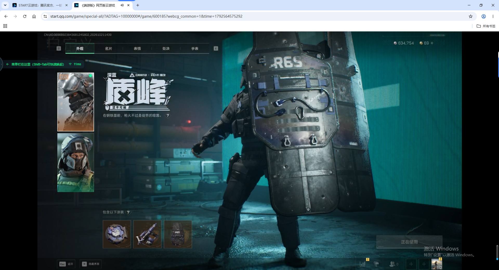Open a new browser tab
The image size is (499, 270).
click(138, 5)
